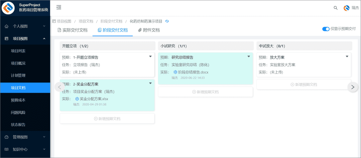Click the 知识中心 book icon

(x=6, y=150)
